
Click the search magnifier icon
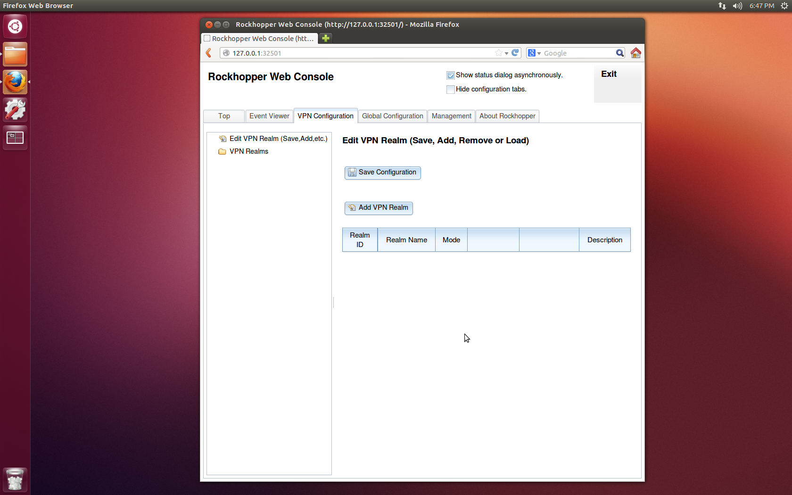coord(620,53)
